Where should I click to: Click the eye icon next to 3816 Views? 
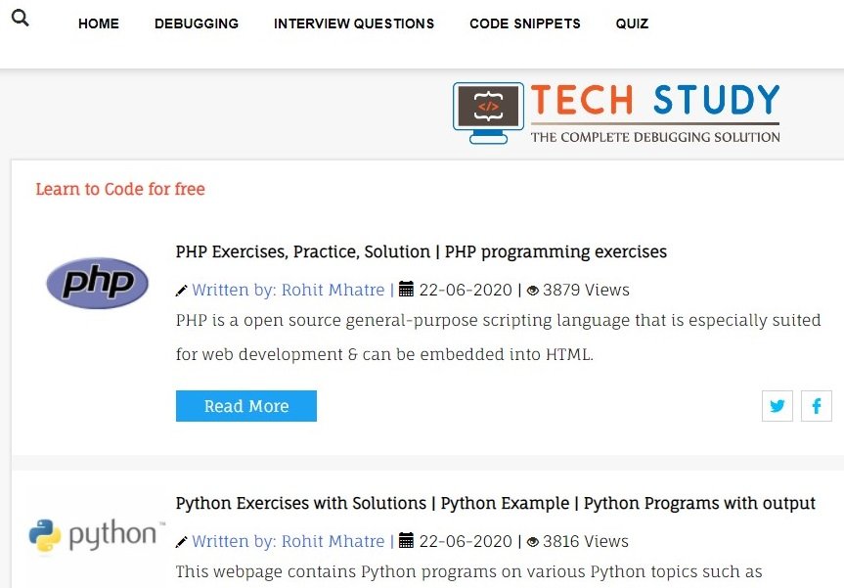[x=533, y=542]
